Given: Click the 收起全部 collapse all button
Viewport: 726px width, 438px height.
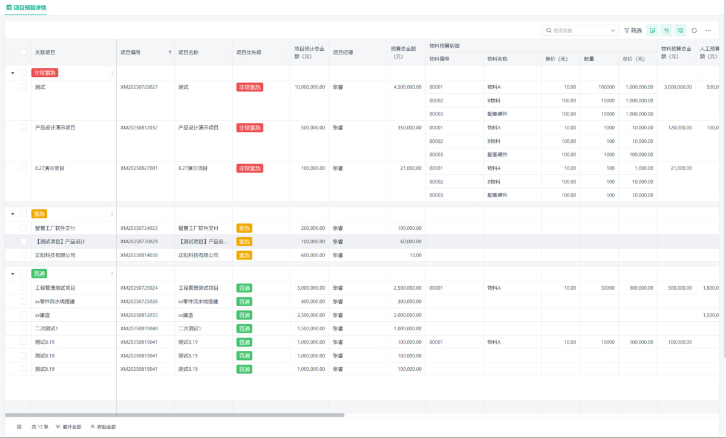Looking at the screenshot, I should coord(103,427).
